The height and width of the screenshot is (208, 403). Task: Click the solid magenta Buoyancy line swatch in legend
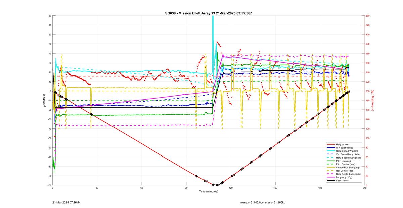(331, 177)
